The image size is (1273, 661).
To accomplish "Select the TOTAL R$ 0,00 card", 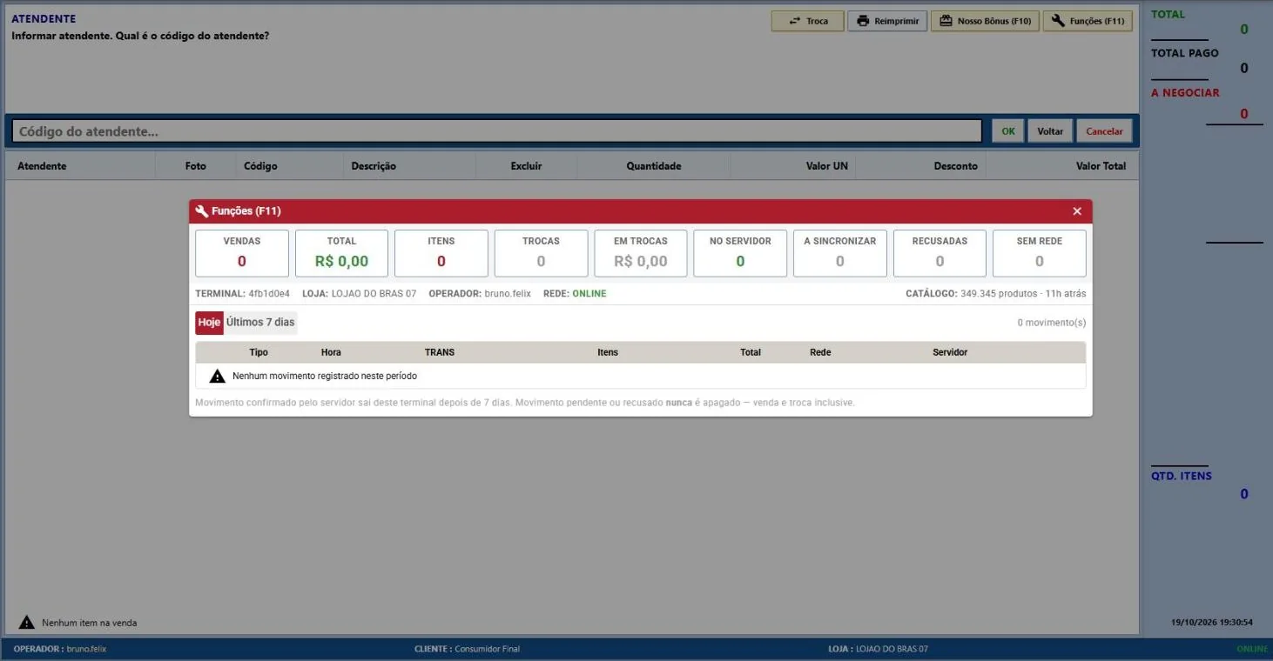I will click(x=341, y=253).
